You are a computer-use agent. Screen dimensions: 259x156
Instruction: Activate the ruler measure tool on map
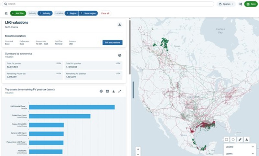(x=240, y=139)
